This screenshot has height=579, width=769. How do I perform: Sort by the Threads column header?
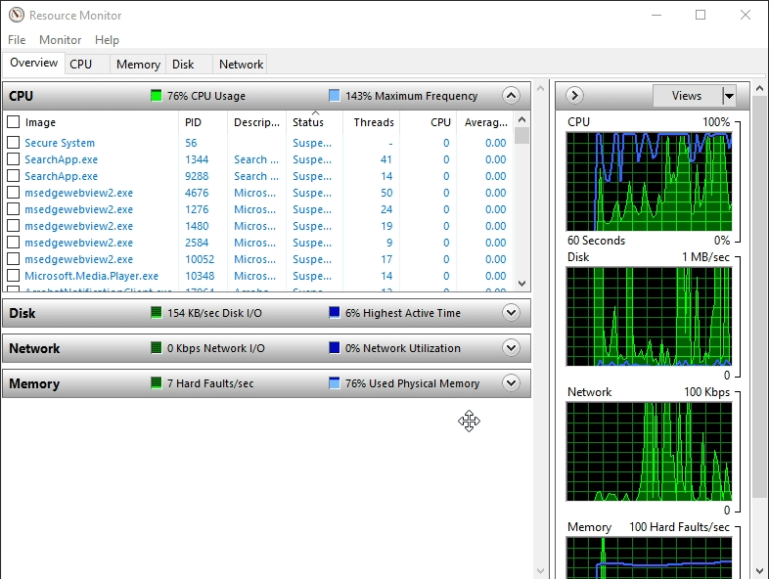[371, 122]
